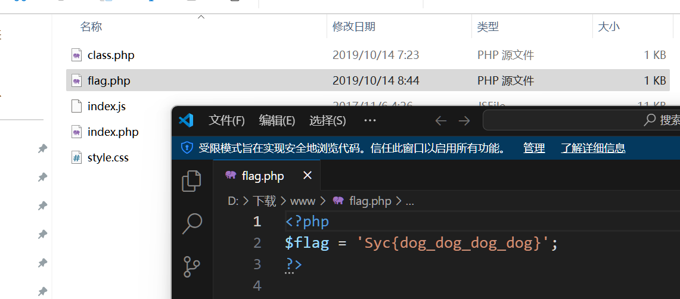Expand the overflow menu ellipsis

(x=370, y=121)
